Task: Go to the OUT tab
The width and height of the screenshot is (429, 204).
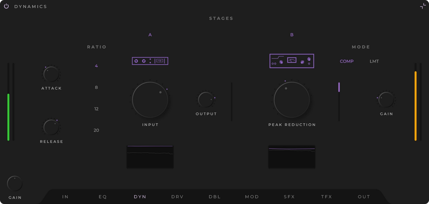Action: [x=364, y=197]
